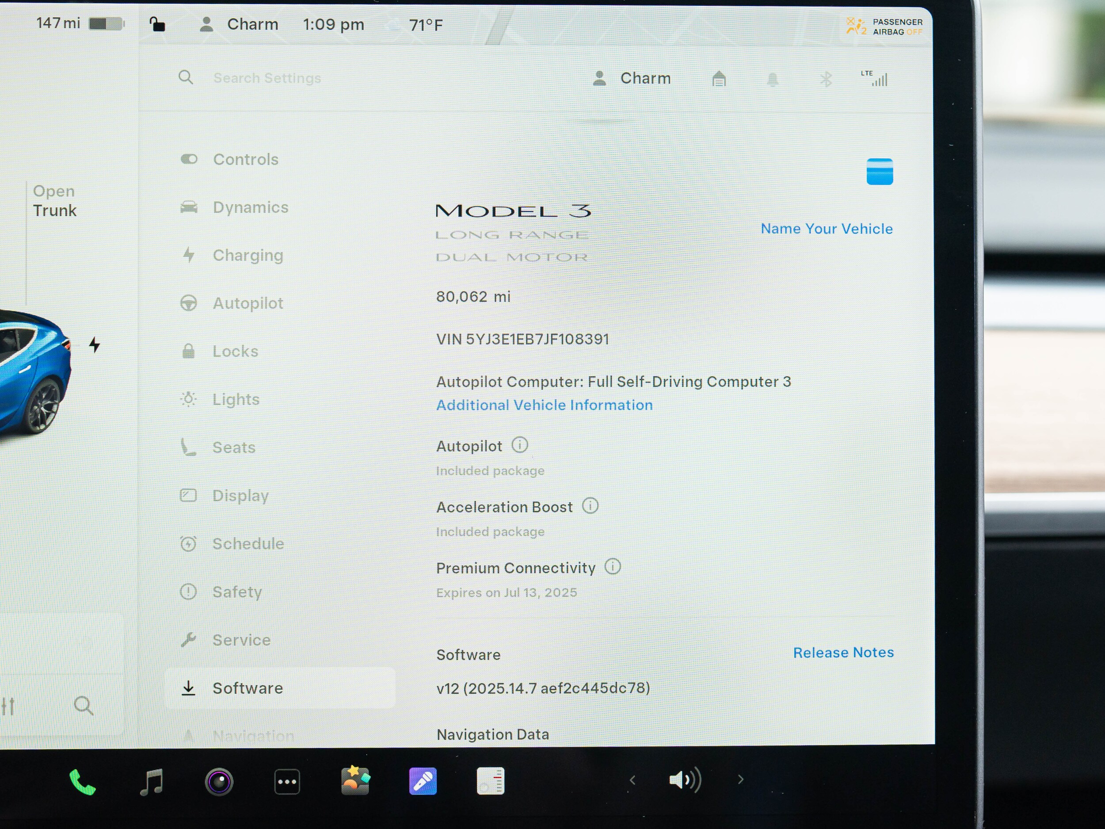Launch the dashcam camera app

(219, 782)
